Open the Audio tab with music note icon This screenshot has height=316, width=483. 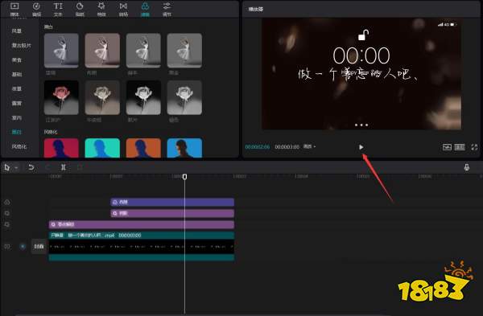click(36, 9)
